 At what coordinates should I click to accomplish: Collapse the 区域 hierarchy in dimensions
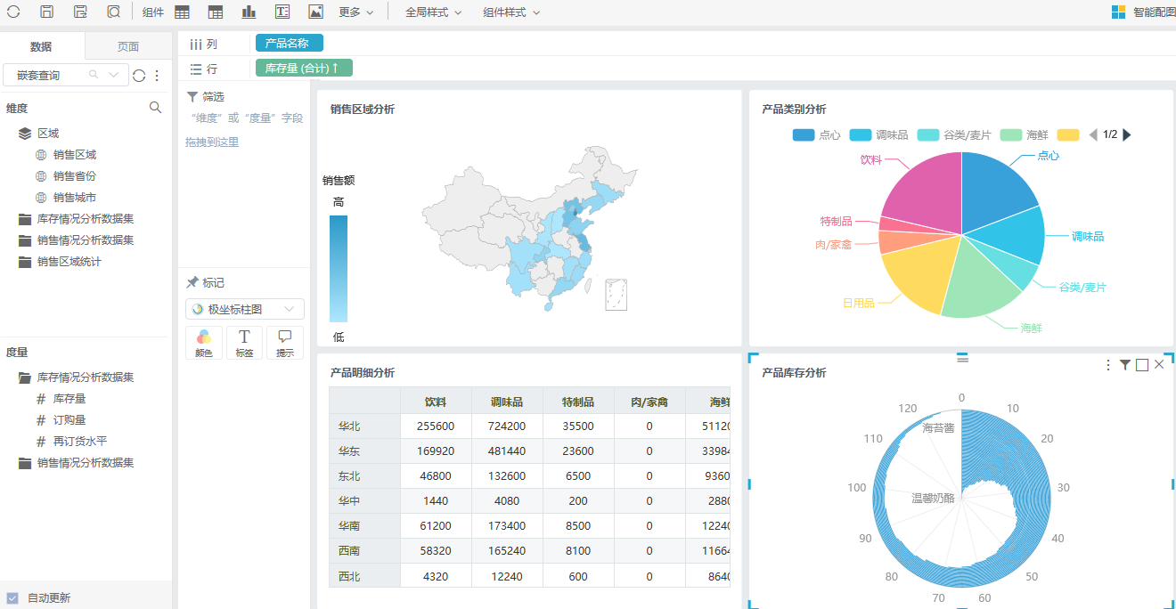tap(25, 134)
